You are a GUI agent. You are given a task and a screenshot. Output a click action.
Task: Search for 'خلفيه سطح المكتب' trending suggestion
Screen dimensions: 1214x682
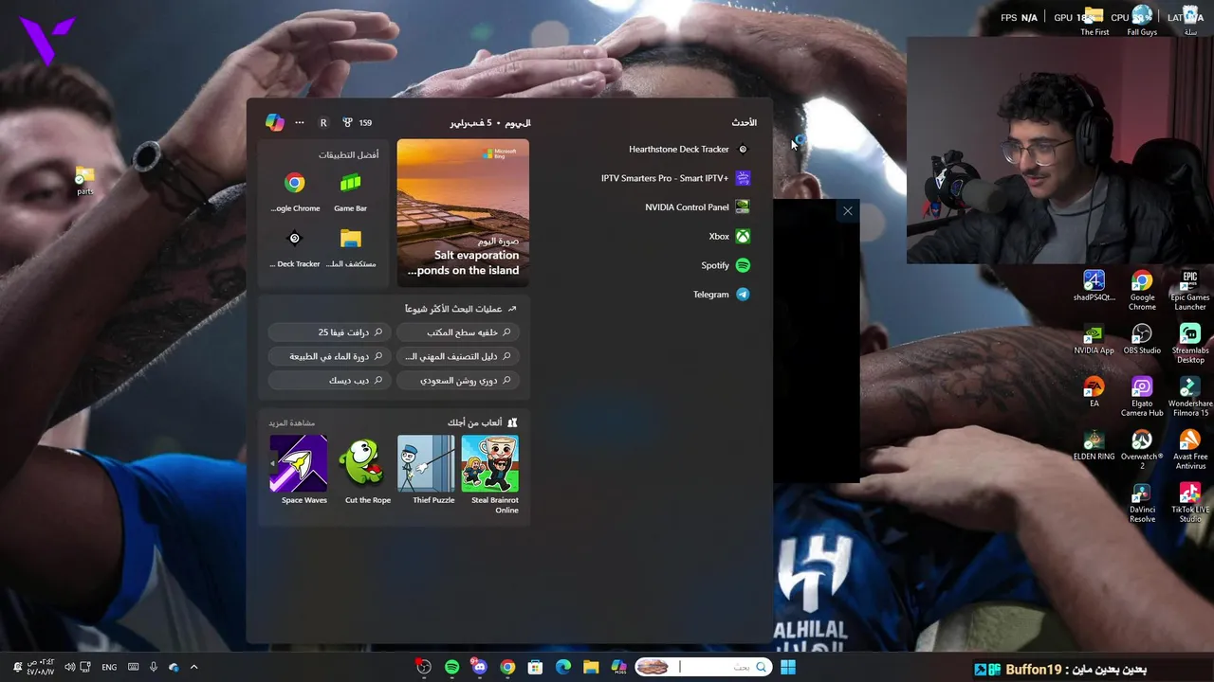pyautogui.click(x=458, y=332)
